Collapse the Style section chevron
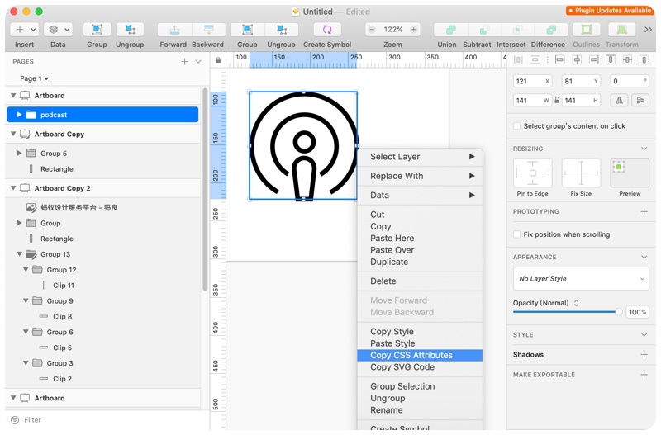 tap(644, 335)
